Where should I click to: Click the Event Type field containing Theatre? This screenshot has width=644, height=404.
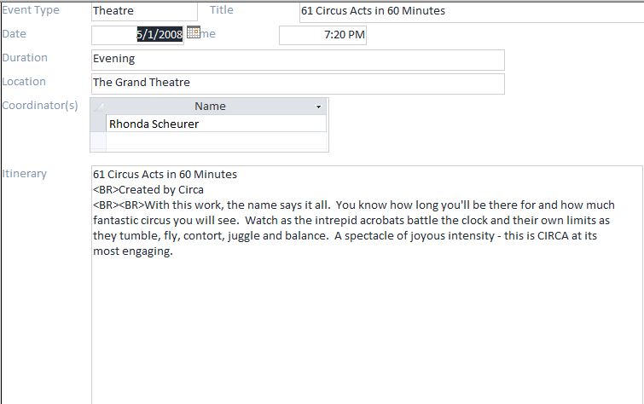pyautogui.click(x=144, y=11)
